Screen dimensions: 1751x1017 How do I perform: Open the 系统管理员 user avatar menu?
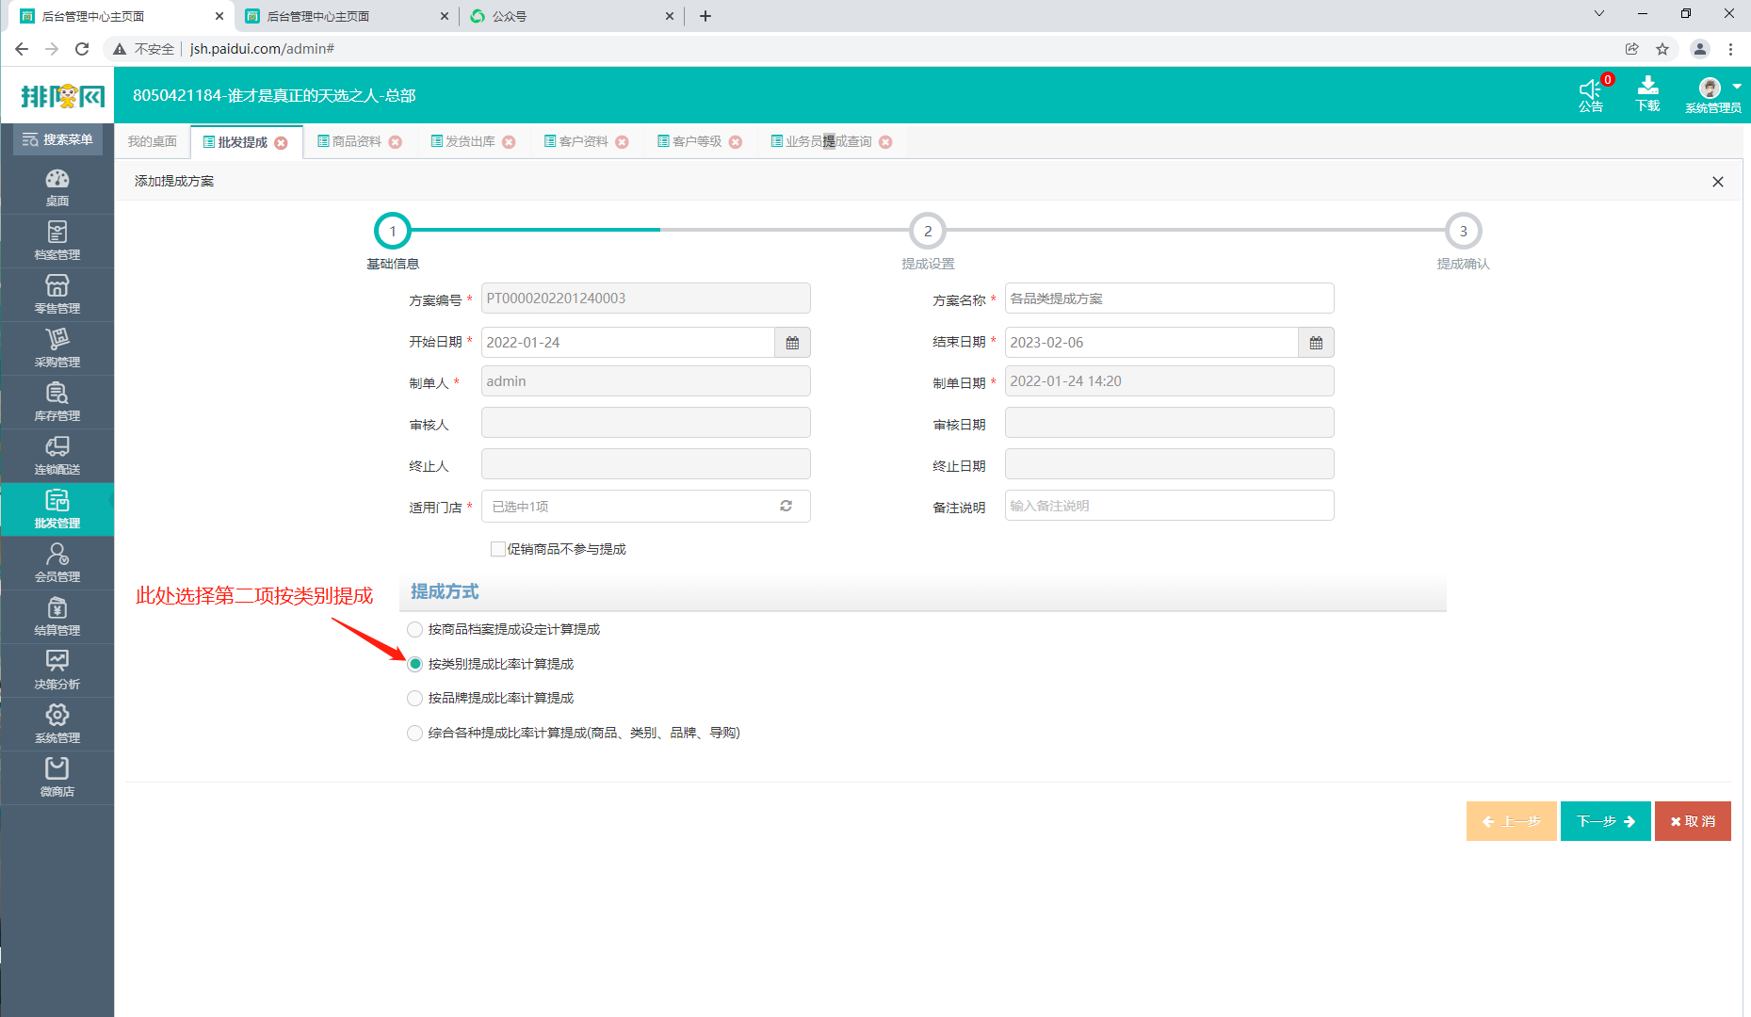click(x=1713, y=94)
